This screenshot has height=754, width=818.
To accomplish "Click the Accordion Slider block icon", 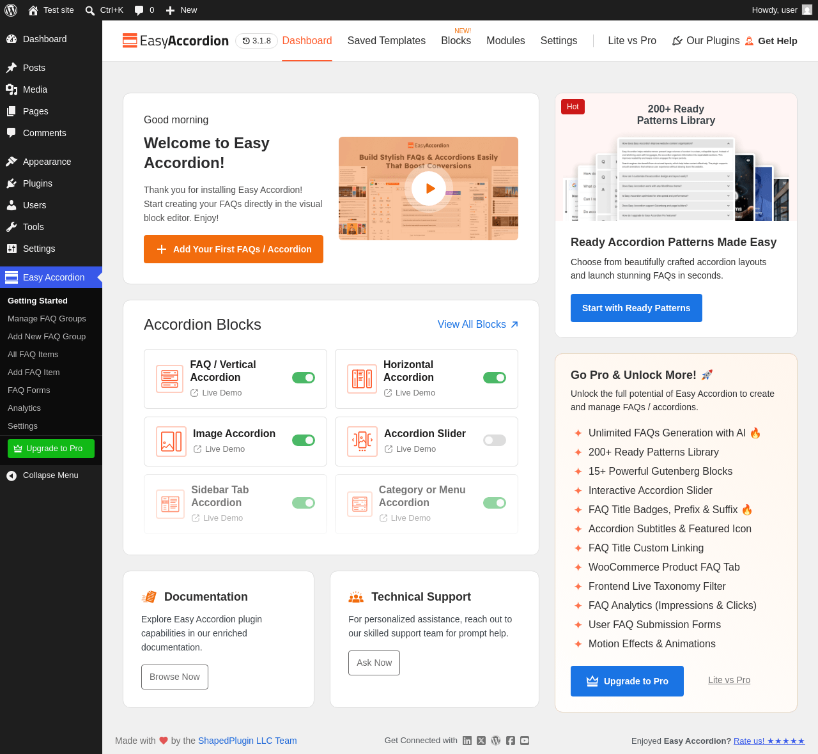I will (362, 442).
